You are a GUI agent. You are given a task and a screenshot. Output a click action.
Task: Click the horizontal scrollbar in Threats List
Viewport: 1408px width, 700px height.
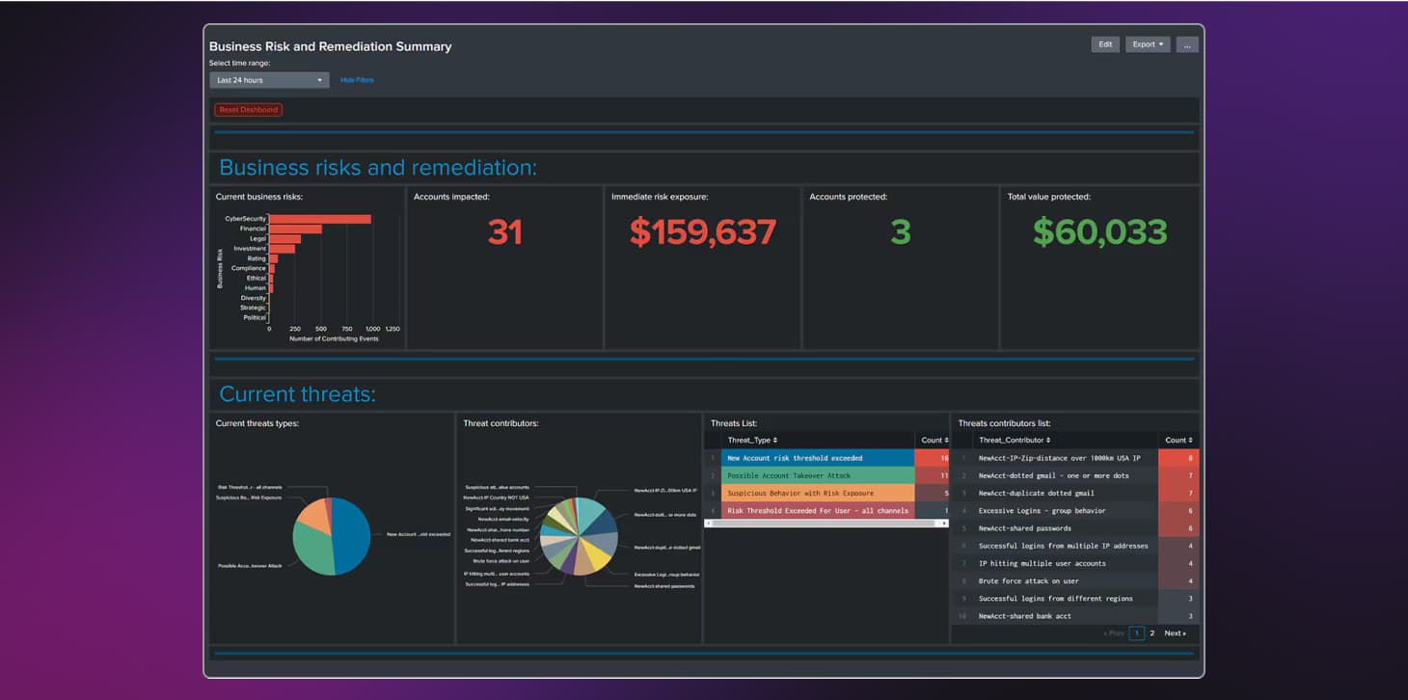tap(825, 524)
